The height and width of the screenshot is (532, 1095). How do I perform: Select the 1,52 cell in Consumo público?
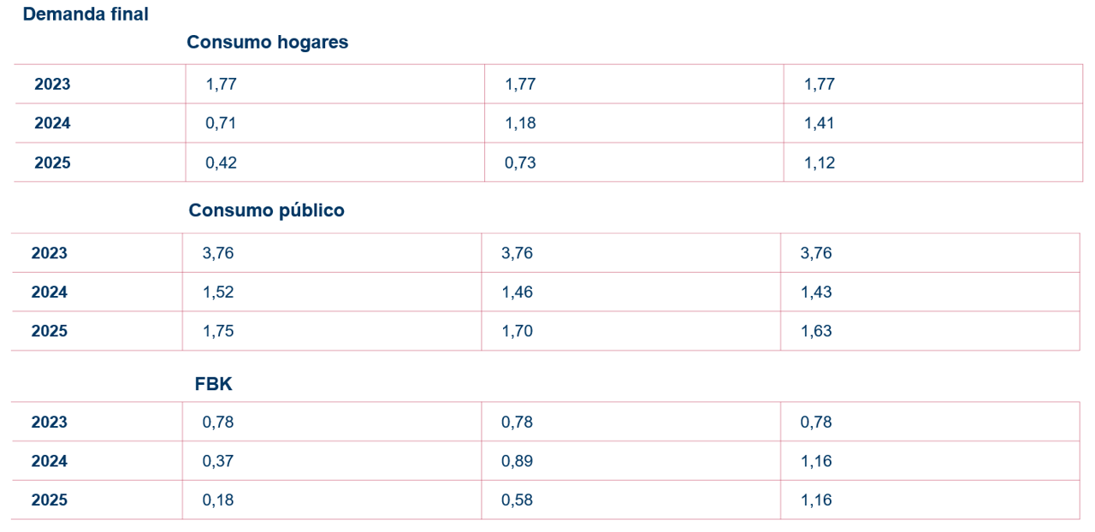[218, 293]
